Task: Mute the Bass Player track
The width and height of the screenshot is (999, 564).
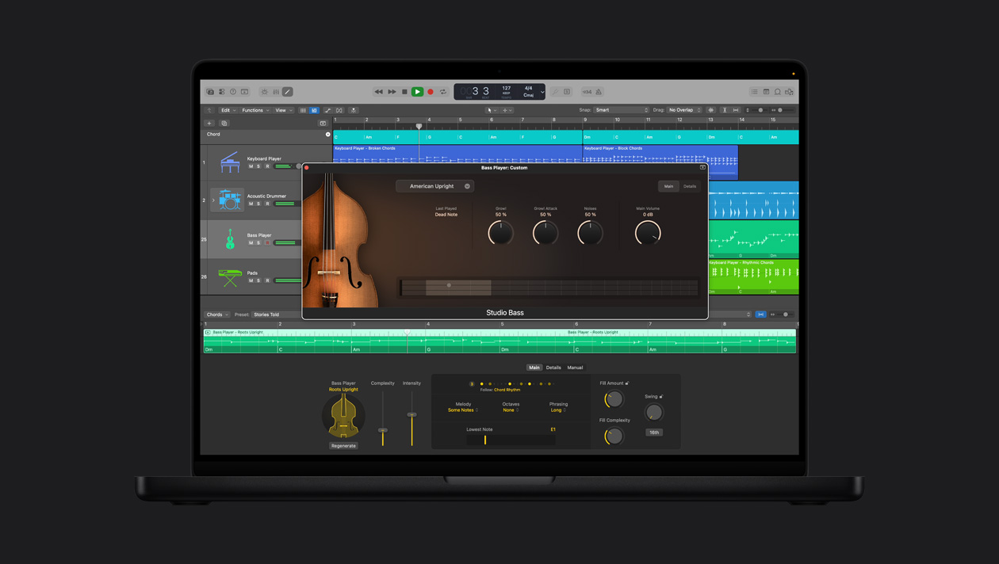Action: (251, 243)
